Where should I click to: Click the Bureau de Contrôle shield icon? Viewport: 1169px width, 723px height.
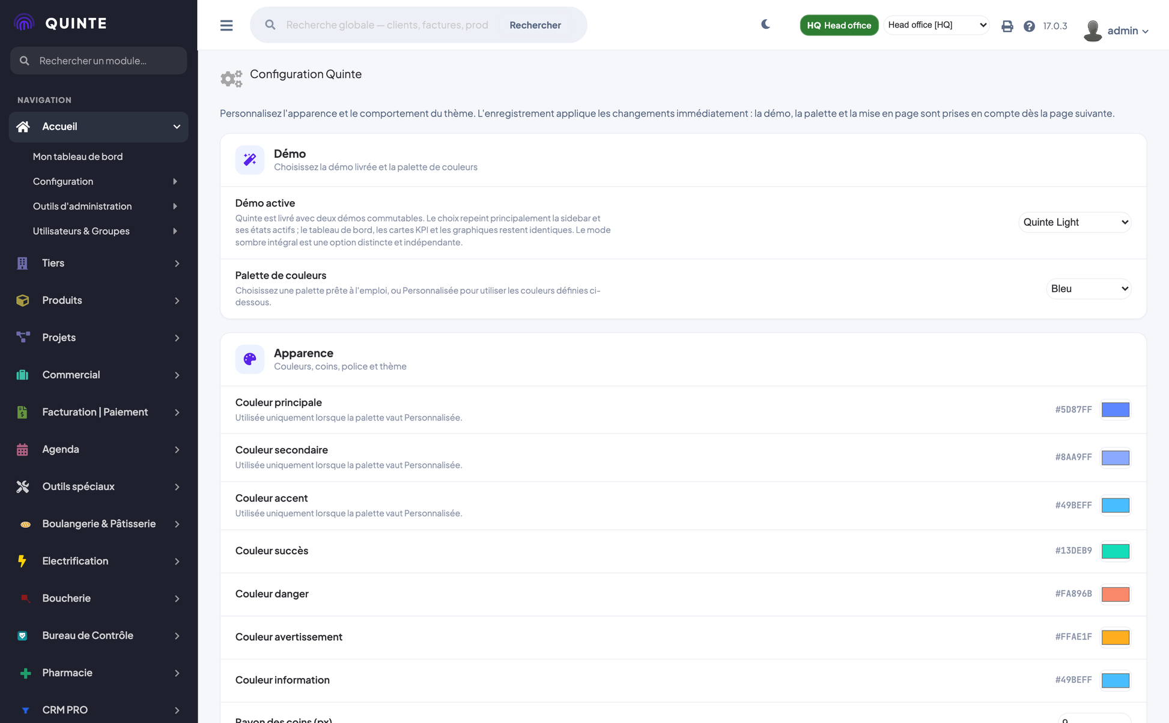point(22,635)
